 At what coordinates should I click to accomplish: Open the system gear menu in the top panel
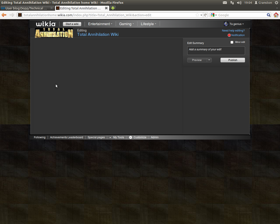pyautogui.click(x=276, y=3)
